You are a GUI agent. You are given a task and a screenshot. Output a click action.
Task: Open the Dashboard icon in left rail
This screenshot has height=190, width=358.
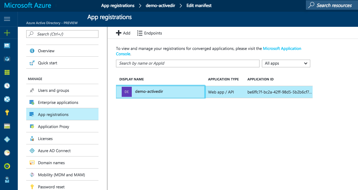(7, 46)
